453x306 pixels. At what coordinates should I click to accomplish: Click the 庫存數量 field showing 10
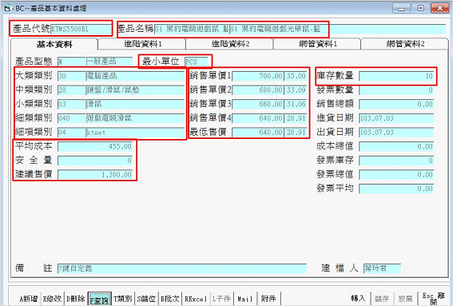click(396, 76)
